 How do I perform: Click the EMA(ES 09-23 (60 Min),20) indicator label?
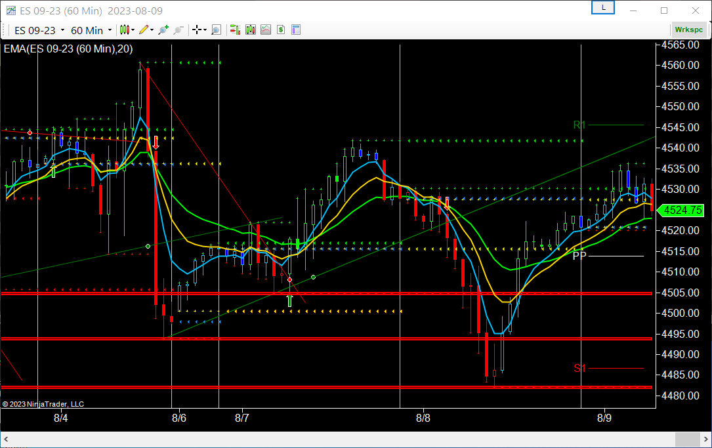click(x=68, y=49)
